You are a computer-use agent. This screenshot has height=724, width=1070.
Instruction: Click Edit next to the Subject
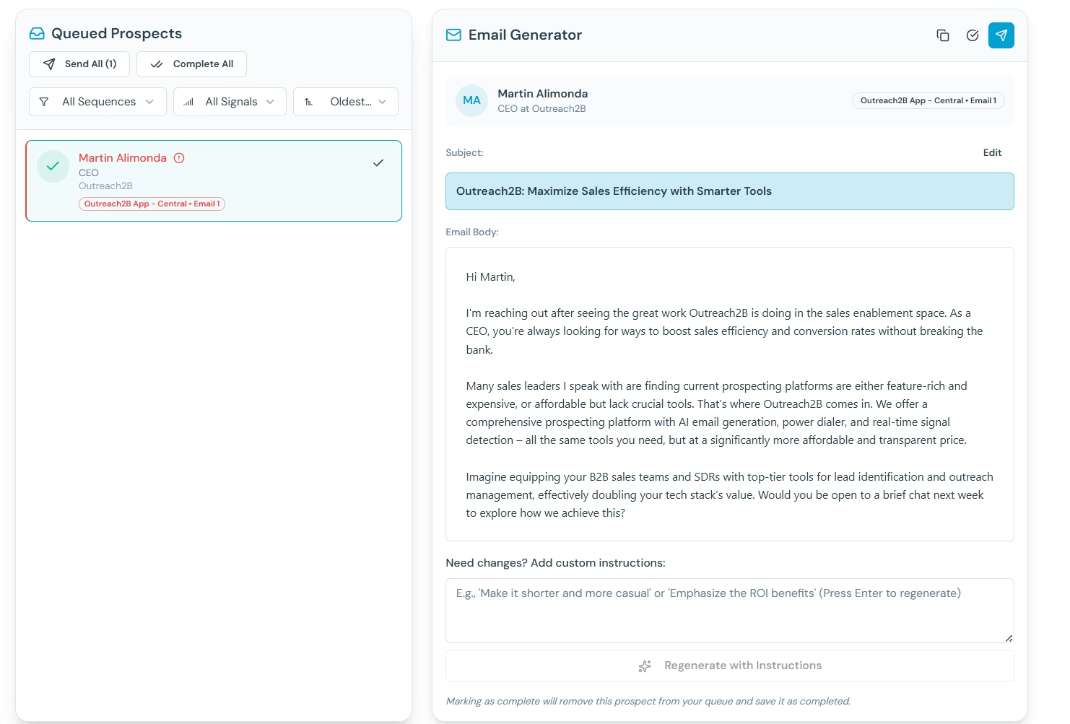(992, 152)
